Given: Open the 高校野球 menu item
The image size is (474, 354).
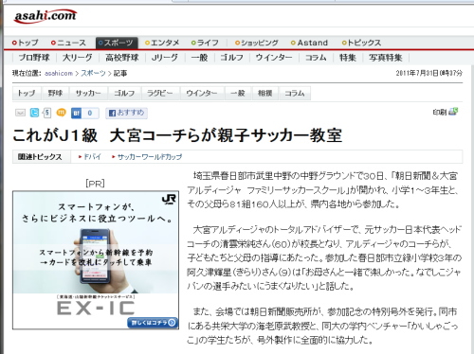Looking at the screenshot, I should pos(122,58).
